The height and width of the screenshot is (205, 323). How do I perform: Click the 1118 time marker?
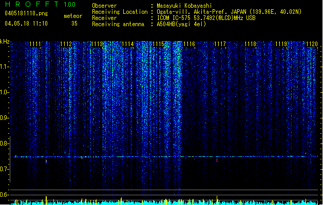[251, 44]
